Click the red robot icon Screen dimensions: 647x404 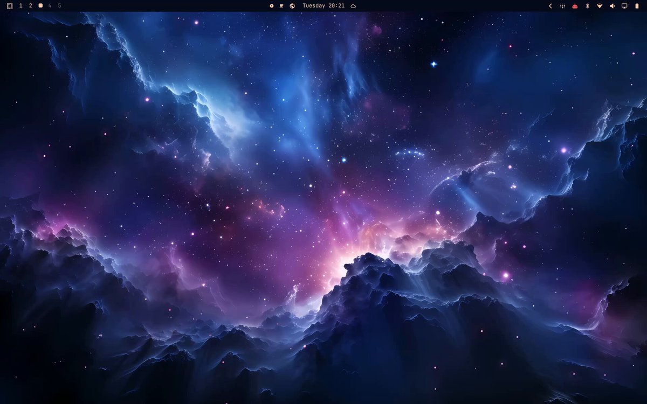coord(575,6)
